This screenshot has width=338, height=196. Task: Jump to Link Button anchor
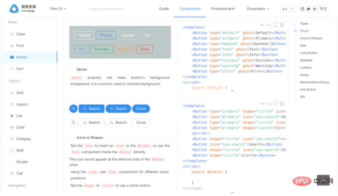pos(308,89)
